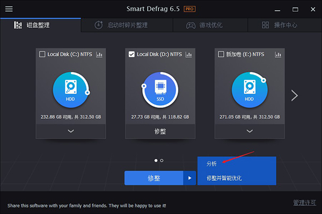Choose 分析 from the popup menu

(237, 164)
